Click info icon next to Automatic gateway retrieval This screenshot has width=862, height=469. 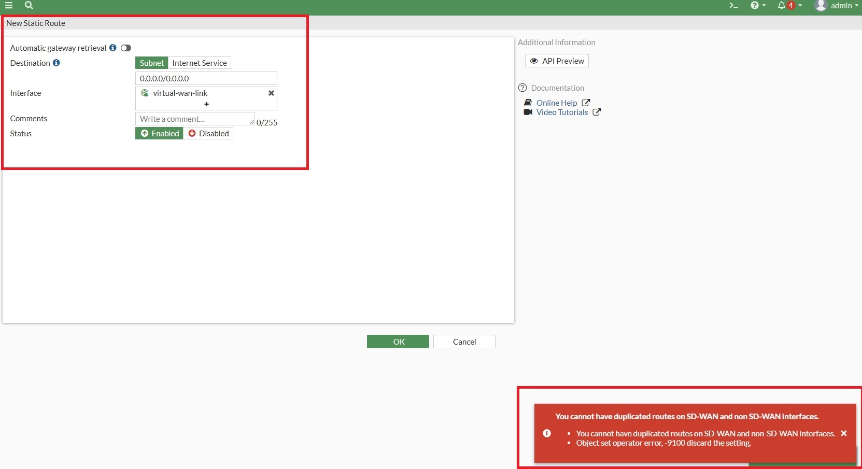pos(112,48)
